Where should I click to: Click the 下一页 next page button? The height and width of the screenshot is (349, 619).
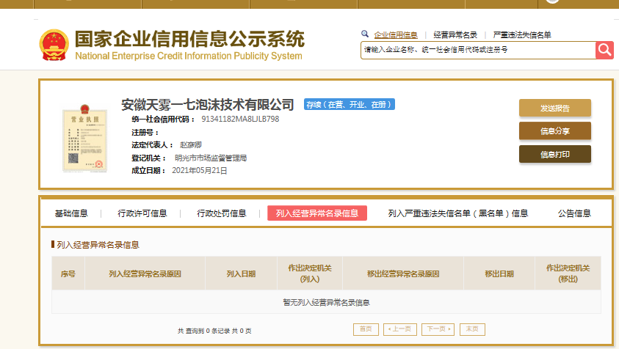click(438, 329)
